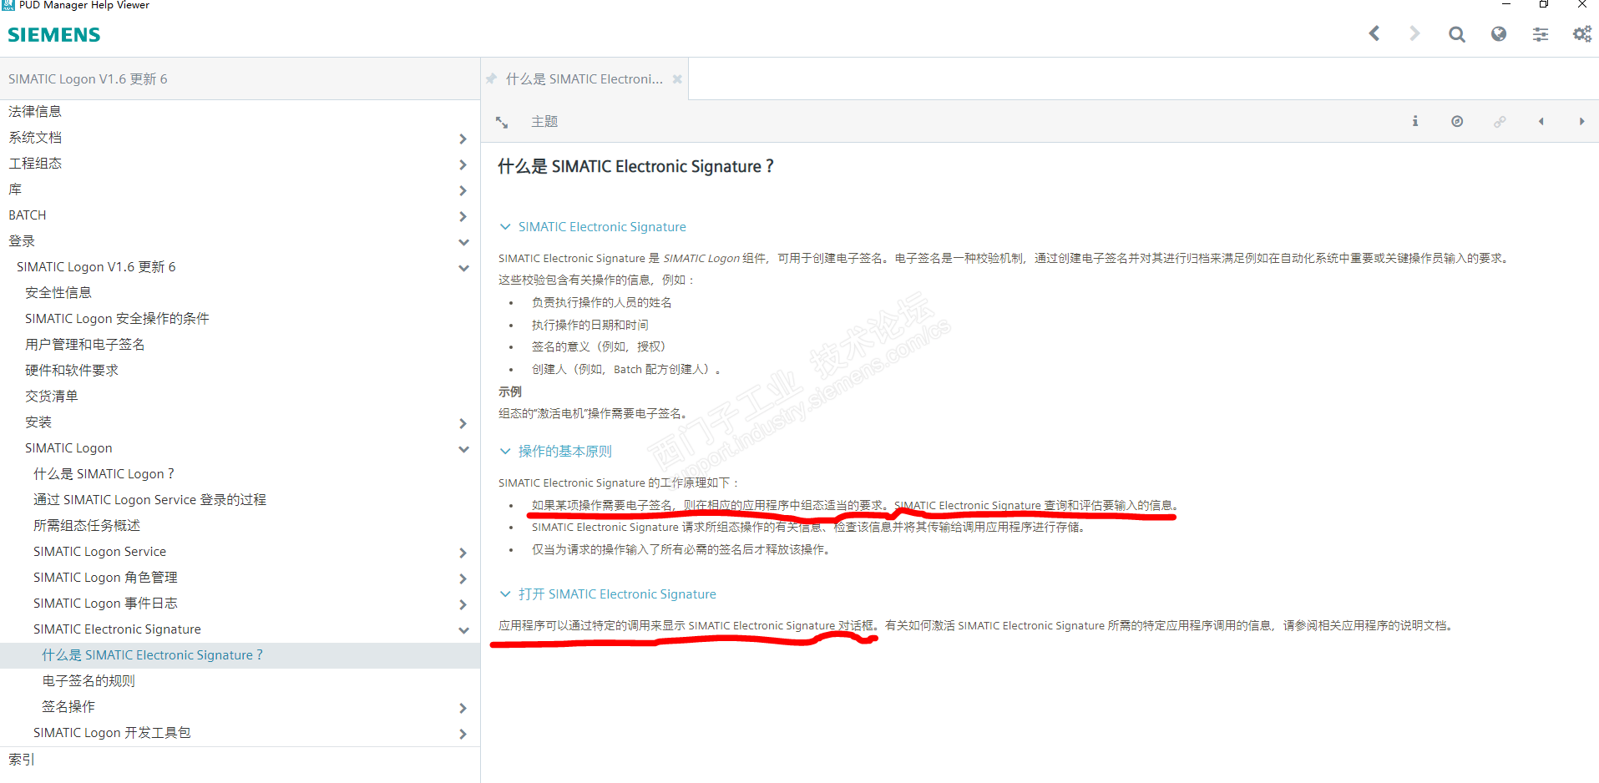The height and width of the screenshot is (783, 1599).
Task: Collapse the SIMATIC Logon V1.6 更新 6 tree node
Action: 463,268
